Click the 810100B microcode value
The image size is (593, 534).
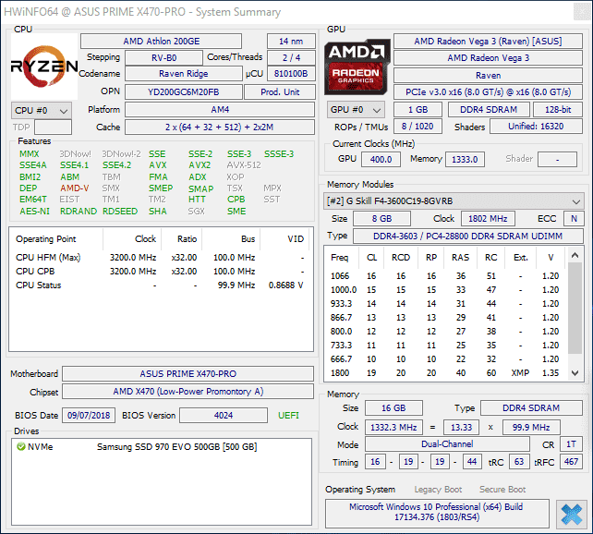pos(291,73)
